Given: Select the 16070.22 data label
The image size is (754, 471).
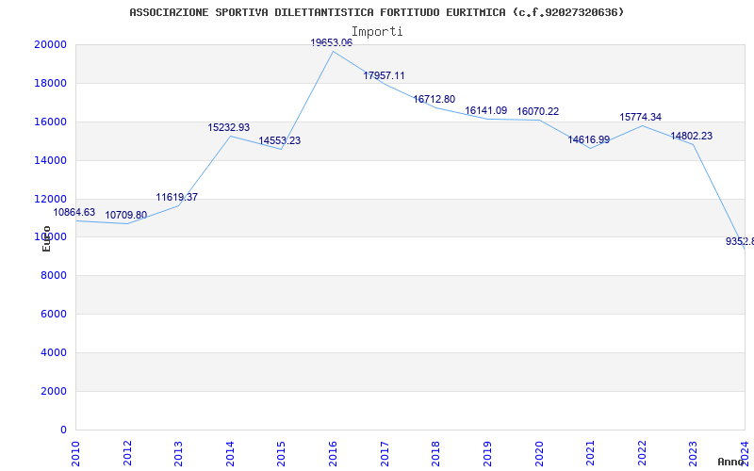Looking at the screenshot, I should [x=537, y=112].
